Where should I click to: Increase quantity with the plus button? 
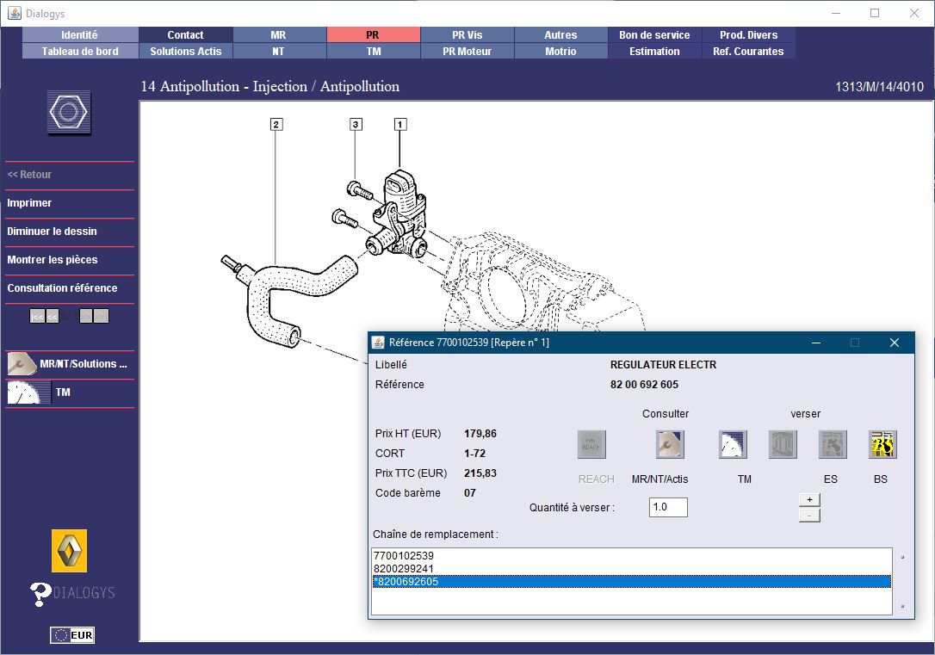pyautogui.click(x=809, y=500)
